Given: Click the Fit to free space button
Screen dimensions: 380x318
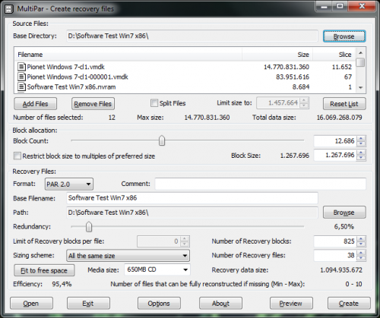Looking at the screenshot, I should (44, 270).
